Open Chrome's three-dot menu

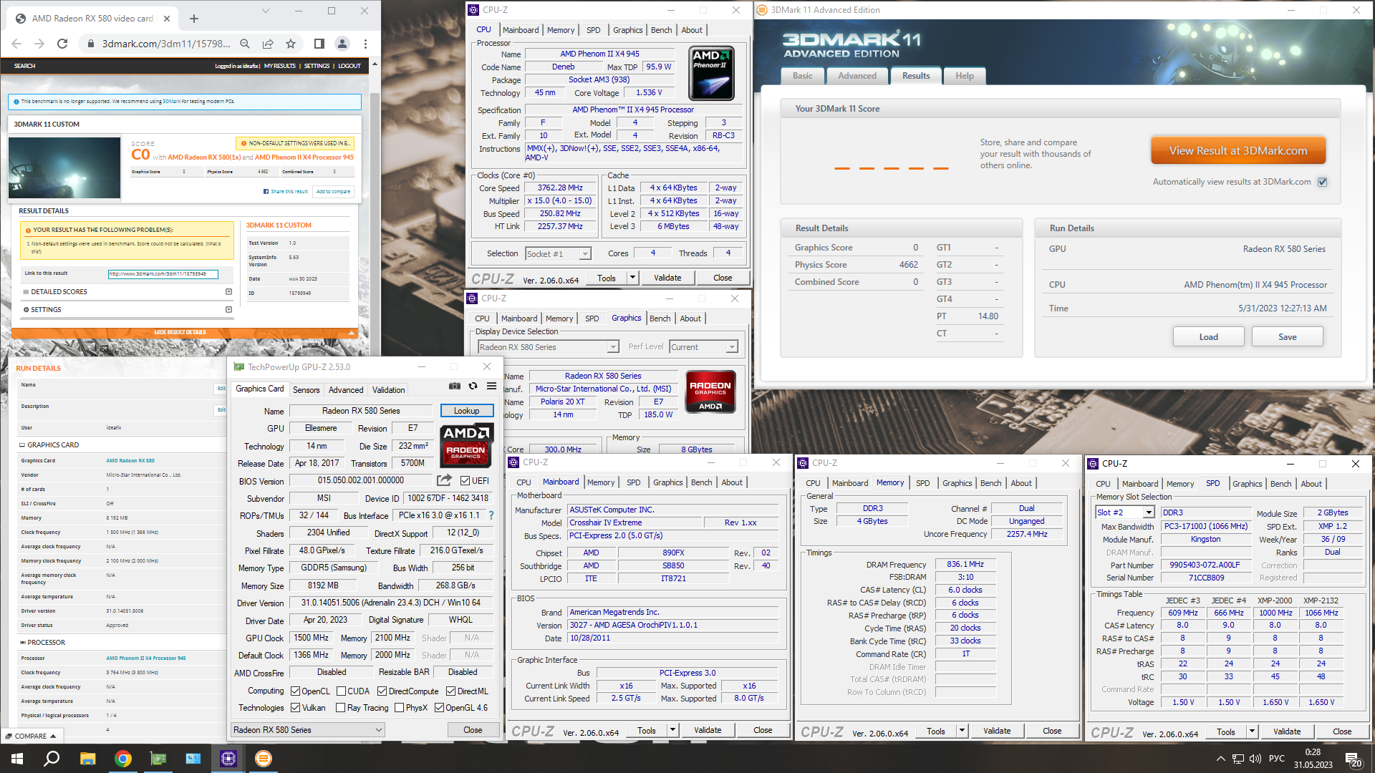(365, 44)
